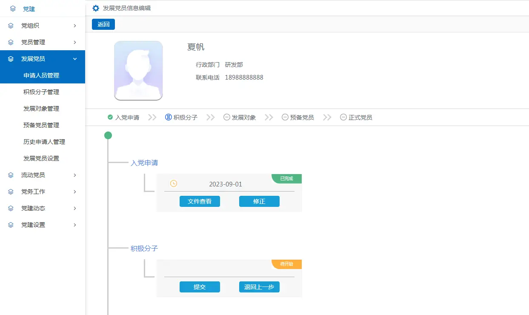Click the clock icon next to 2023-09-01
The image size is (529, 315).
[x=174, y=183]
